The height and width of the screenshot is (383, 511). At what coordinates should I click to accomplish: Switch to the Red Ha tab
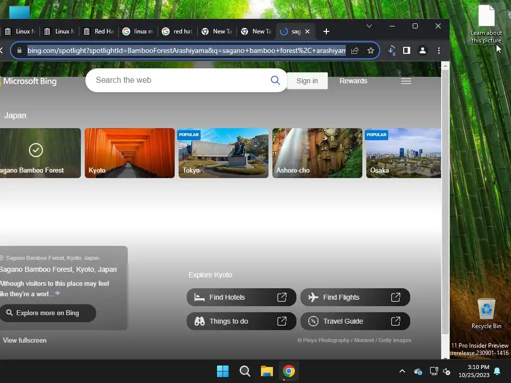(99, 31)
